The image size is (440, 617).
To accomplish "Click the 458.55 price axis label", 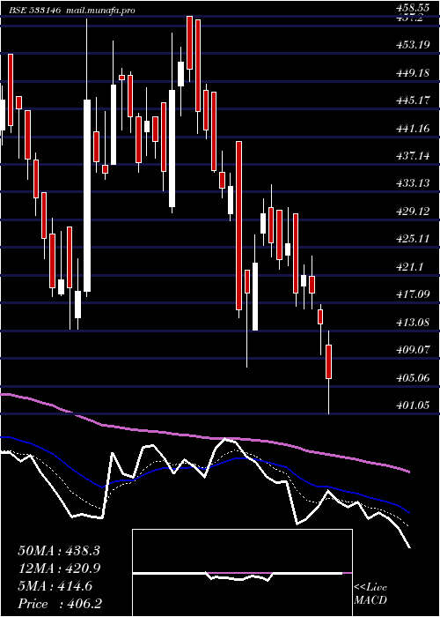I will pos(413,7).
